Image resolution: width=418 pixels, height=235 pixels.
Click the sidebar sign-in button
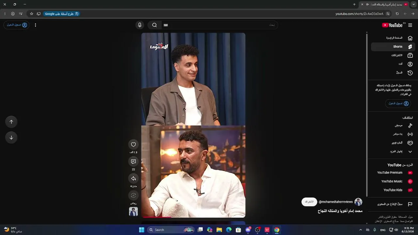point(399,103)
